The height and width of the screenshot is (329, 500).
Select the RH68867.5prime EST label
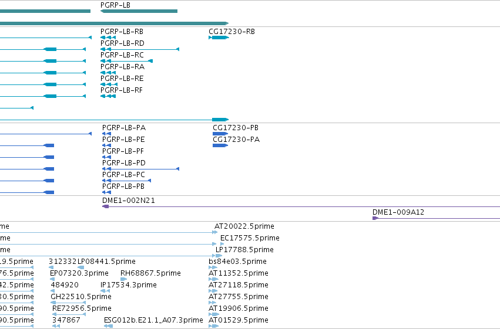(150, 273)
